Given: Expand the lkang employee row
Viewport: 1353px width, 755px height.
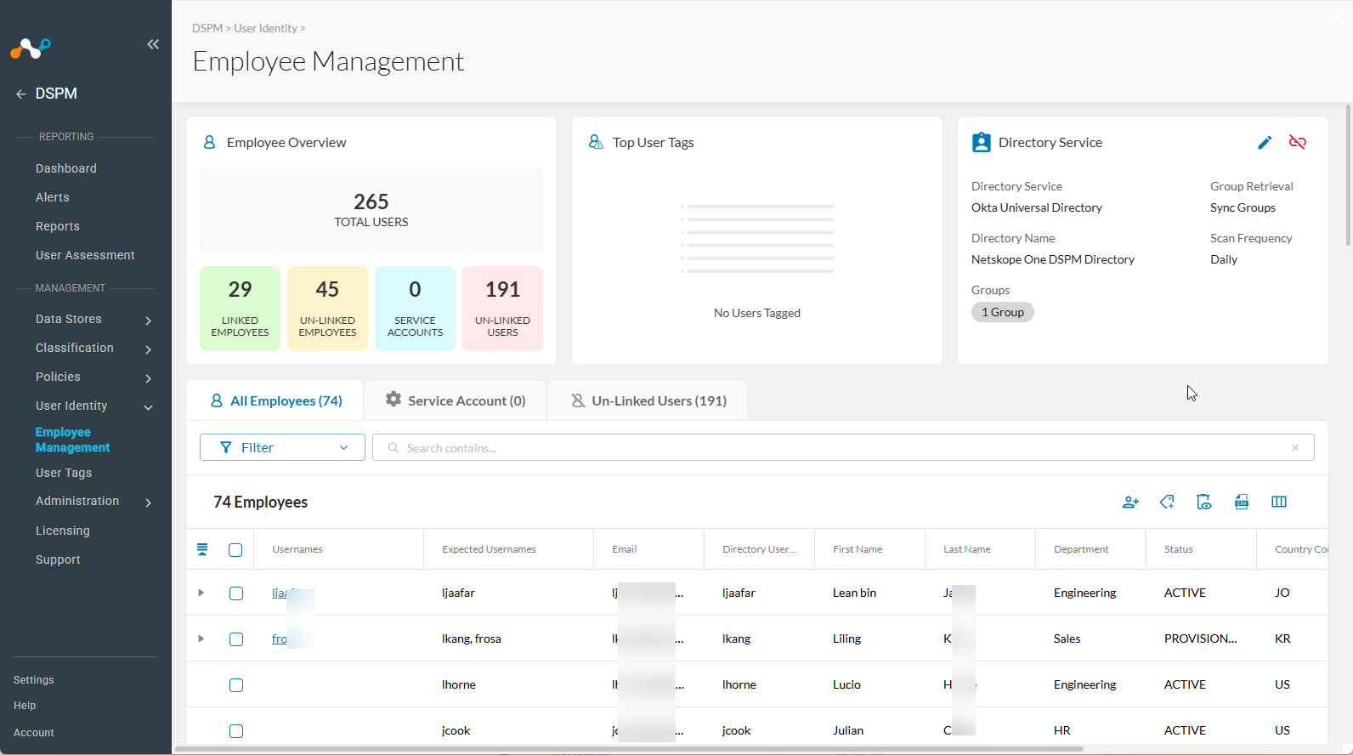Looking at the screenshot, I should coord(201,639).
